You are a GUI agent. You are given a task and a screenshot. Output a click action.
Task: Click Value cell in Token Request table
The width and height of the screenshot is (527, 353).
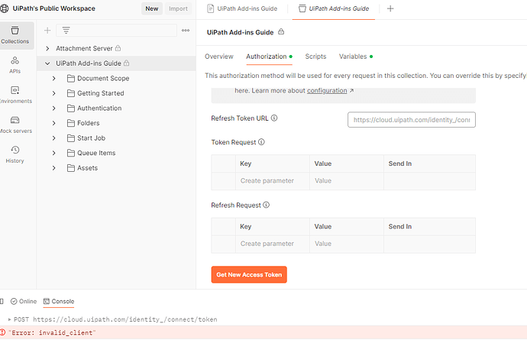pyautogui.click(x=347, y=181)
